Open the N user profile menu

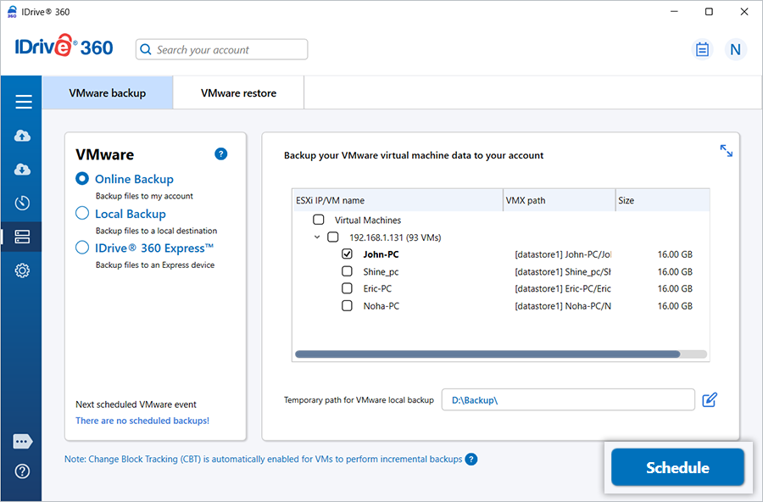735,49
